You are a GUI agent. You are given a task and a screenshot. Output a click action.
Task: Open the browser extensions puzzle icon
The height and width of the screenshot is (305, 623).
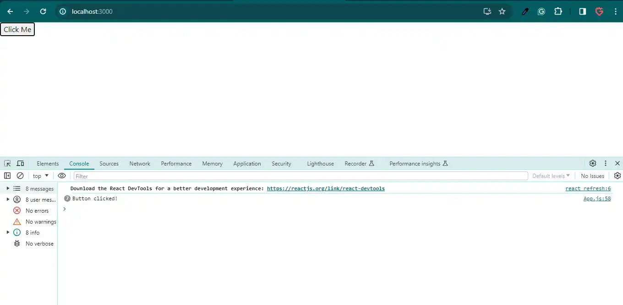558,11
